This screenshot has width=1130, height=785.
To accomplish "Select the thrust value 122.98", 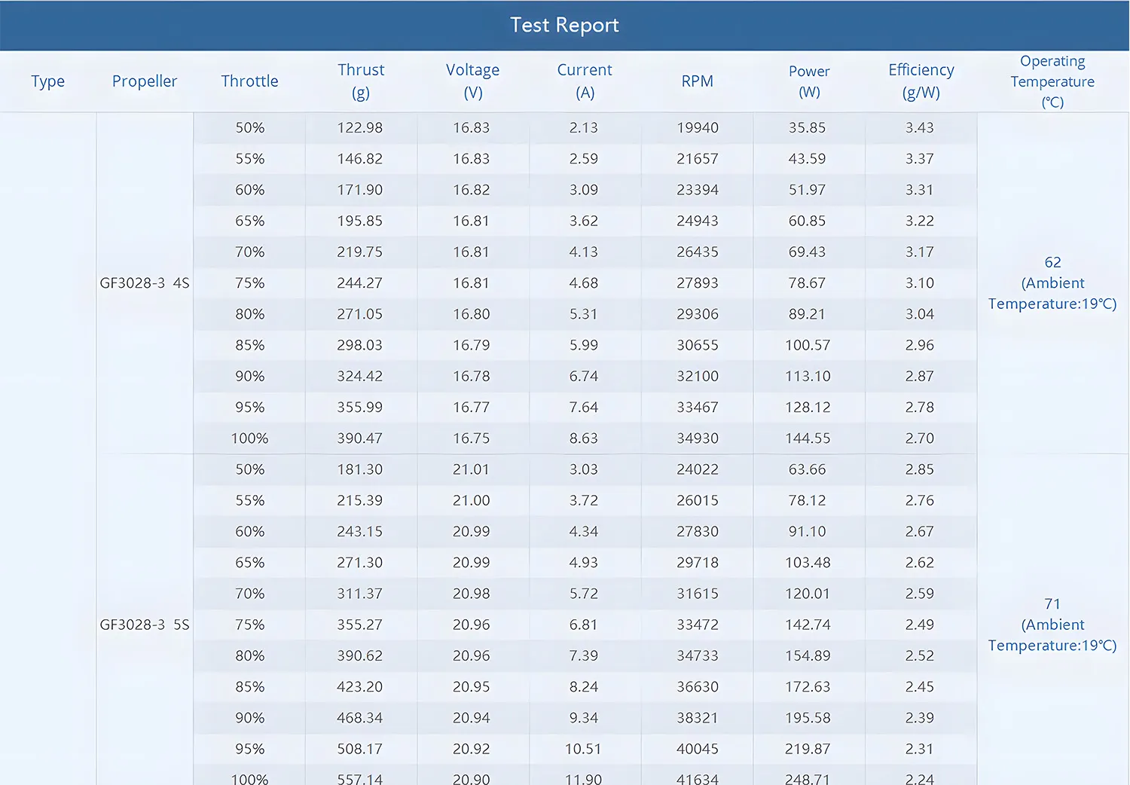I will pos(360,128).
